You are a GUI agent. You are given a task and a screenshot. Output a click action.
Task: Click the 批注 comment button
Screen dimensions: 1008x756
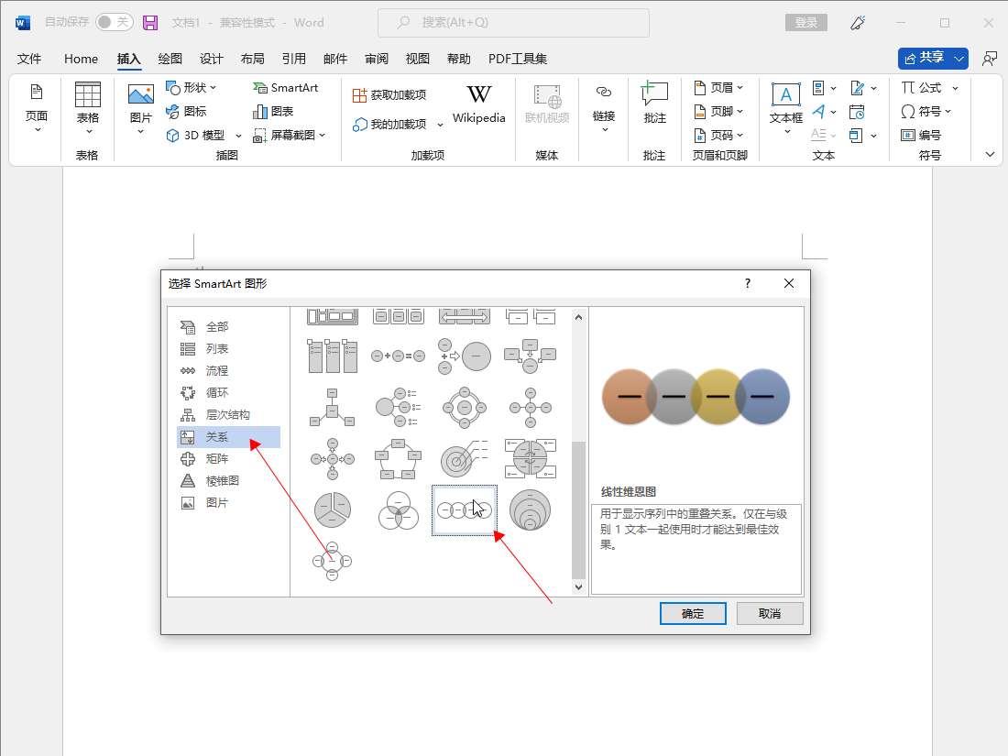click(x=654, y=103)
